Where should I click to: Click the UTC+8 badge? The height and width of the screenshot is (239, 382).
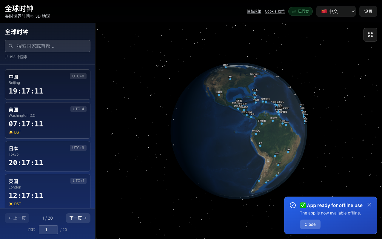pos(78,76)
